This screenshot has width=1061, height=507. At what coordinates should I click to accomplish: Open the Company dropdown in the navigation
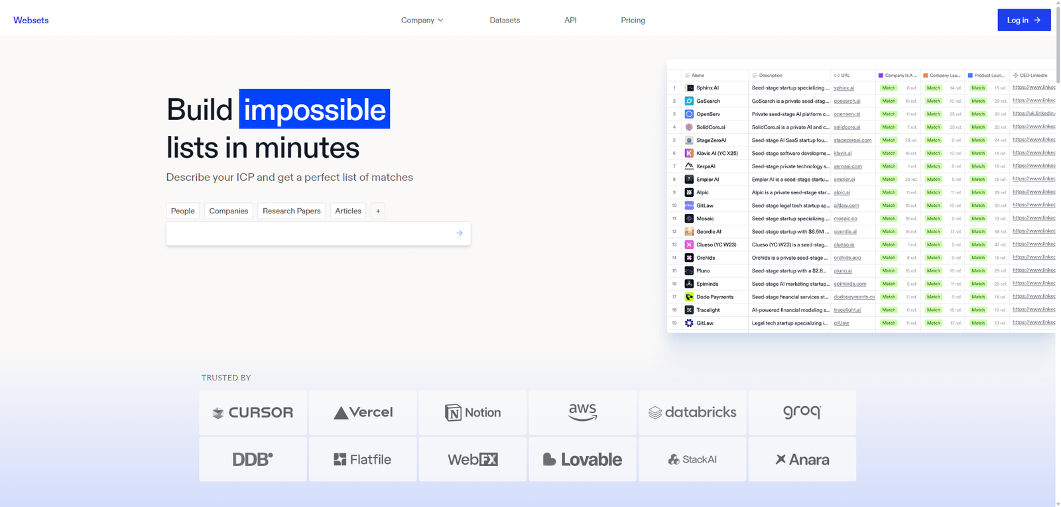tap(422, 21)
